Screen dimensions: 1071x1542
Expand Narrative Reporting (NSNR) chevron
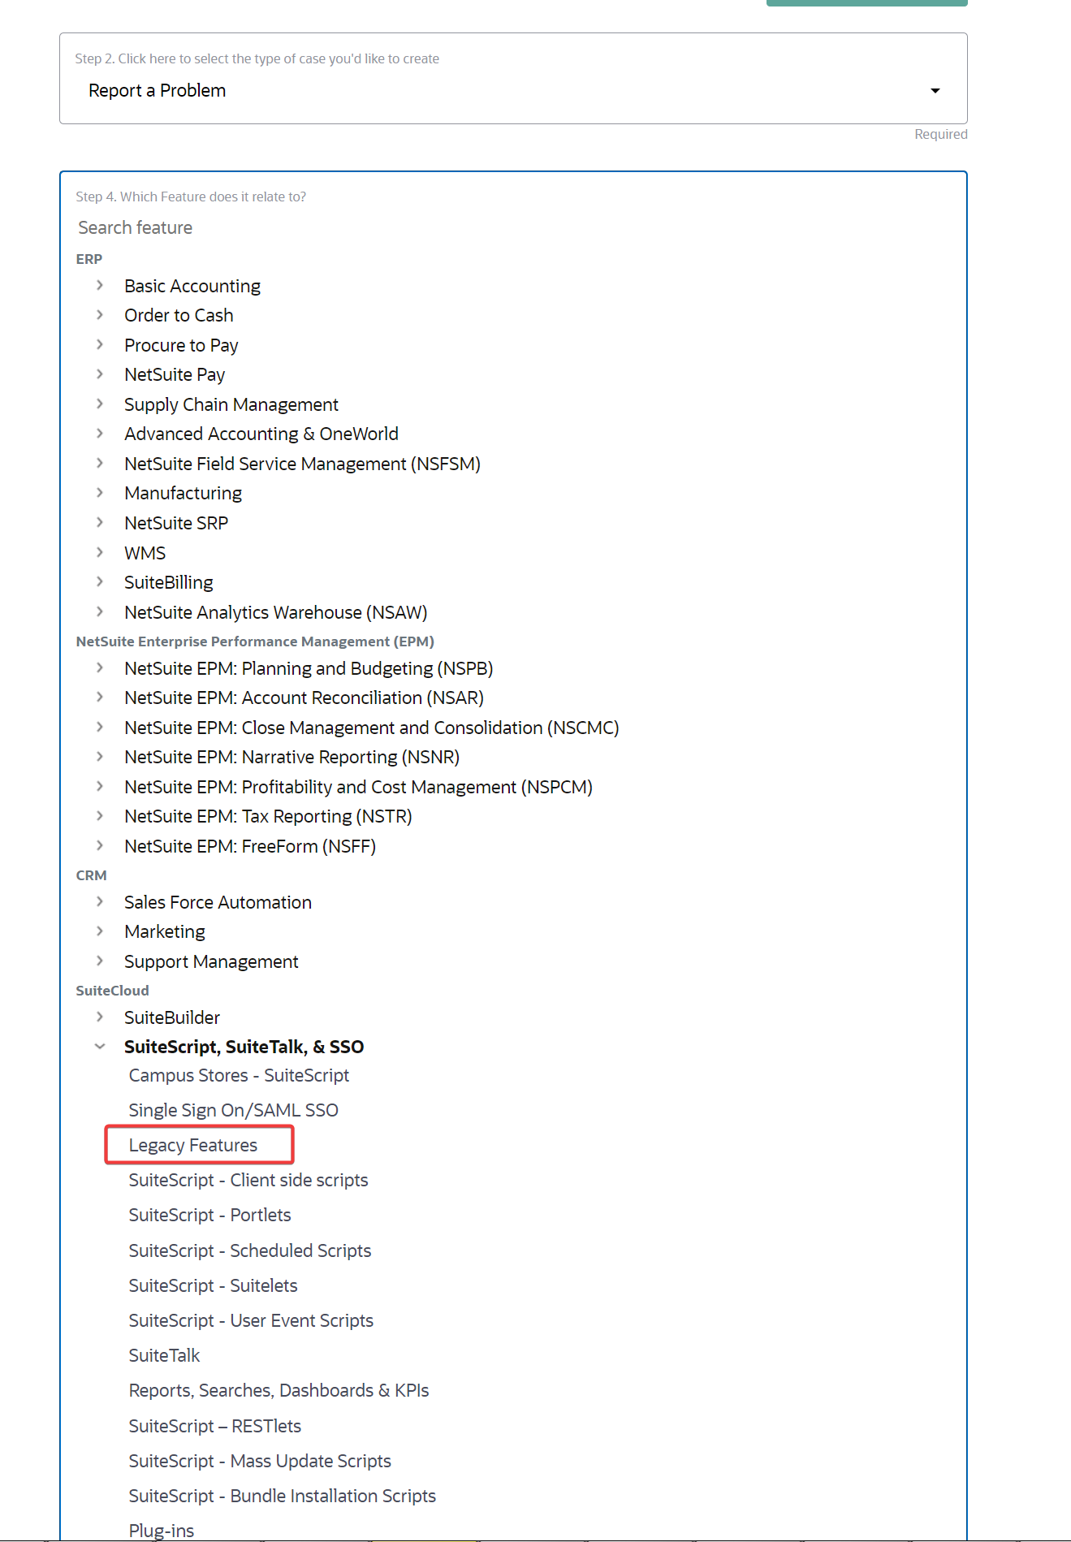(100, 756)
